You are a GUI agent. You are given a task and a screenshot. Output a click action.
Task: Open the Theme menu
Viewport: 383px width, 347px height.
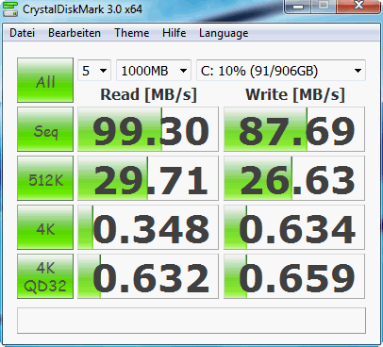point(132,33)
